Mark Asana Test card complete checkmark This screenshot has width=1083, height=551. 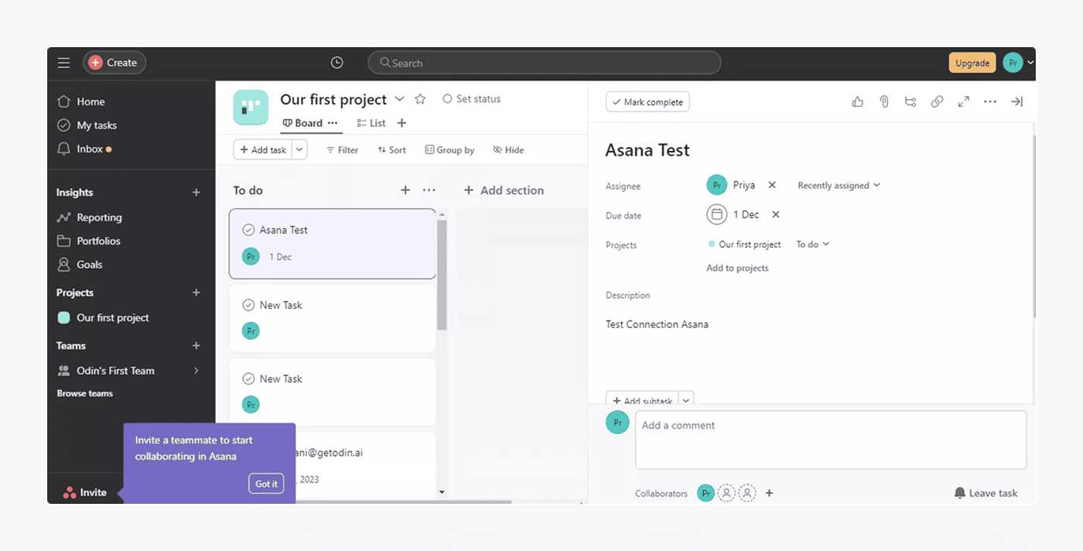point(248,230)
